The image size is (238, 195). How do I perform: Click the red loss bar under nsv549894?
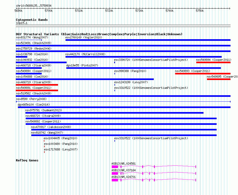click(x=213, y=62)
